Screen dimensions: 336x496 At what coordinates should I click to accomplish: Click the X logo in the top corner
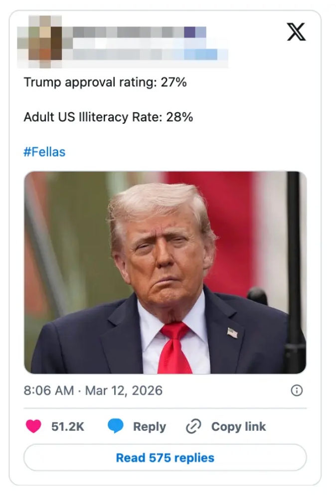(x=296, y=32)
